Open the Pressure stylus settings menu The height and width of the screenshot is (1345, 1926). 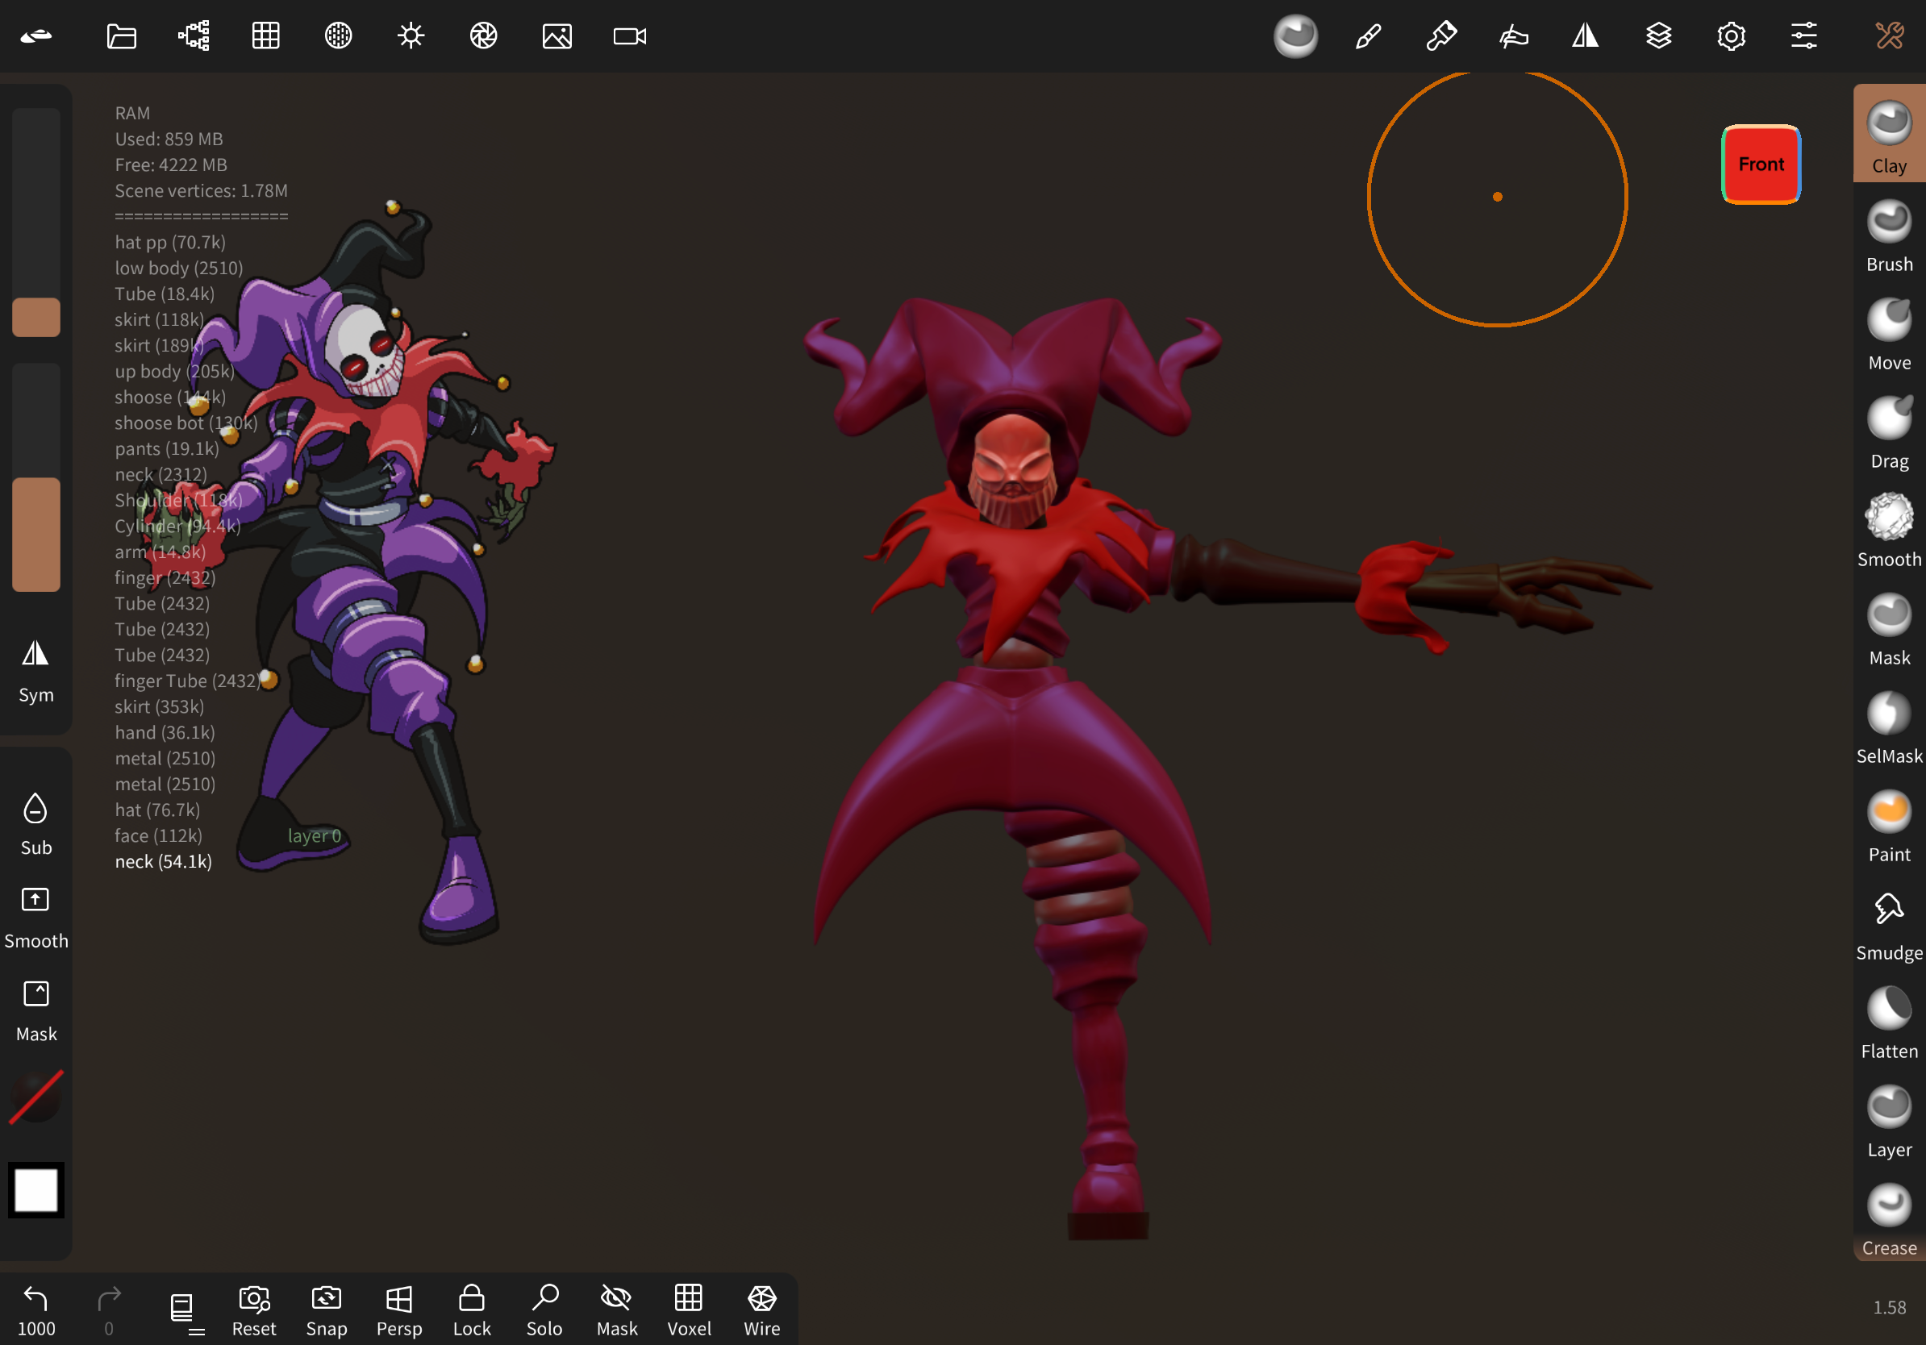[1513, 36]
